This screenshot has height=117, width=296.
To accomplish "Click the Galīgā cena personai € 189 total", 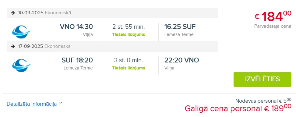I will coord(238,108).
